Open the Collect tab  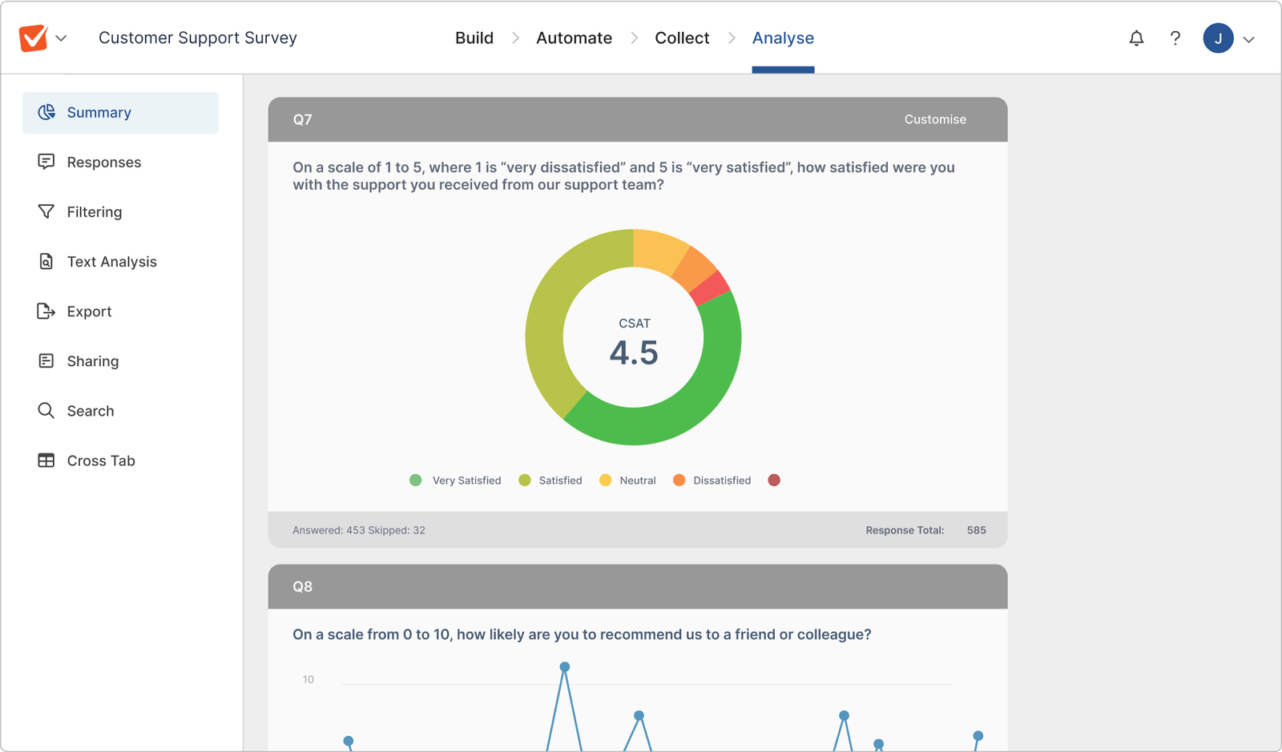pyautogui.click(x=682, y=38)
